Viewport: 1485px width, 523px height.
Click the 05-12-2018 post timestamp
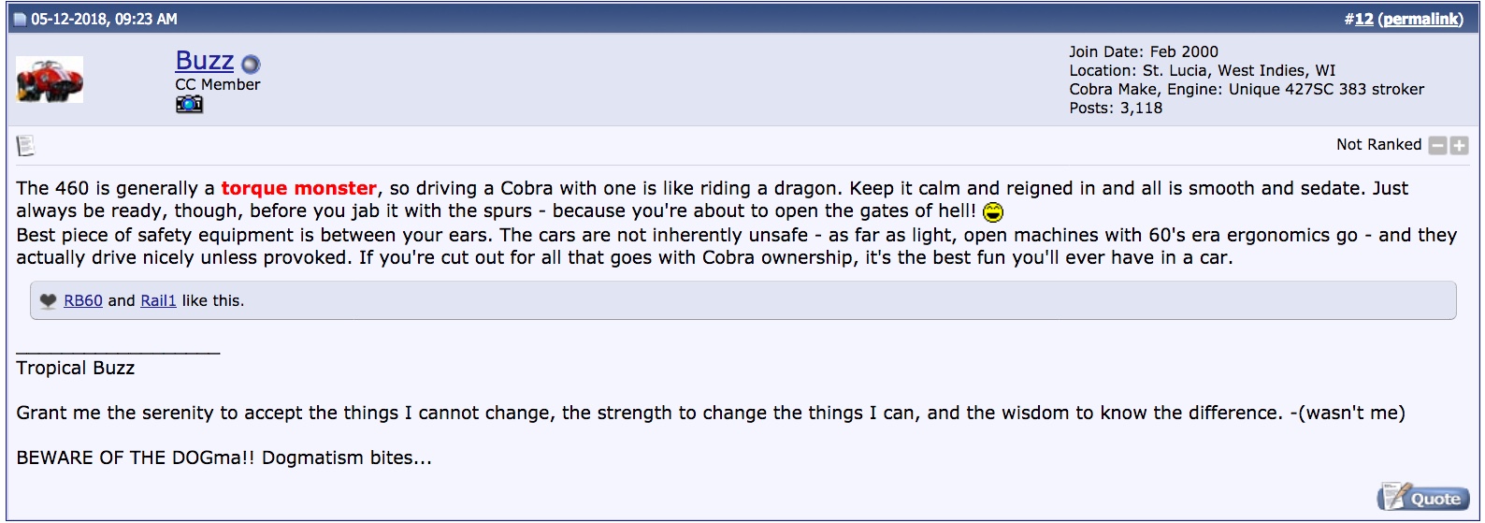(x=104, y=19)
